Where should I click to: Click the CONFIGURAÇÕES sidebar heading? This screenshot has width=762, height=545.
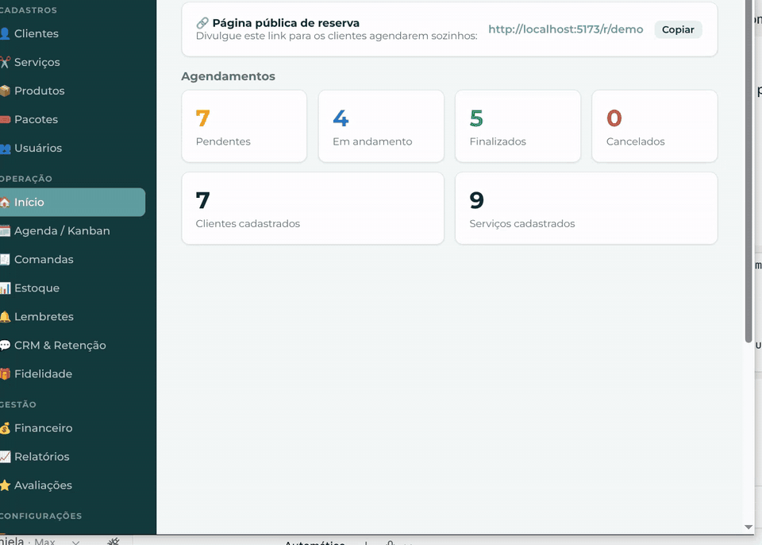40,516
